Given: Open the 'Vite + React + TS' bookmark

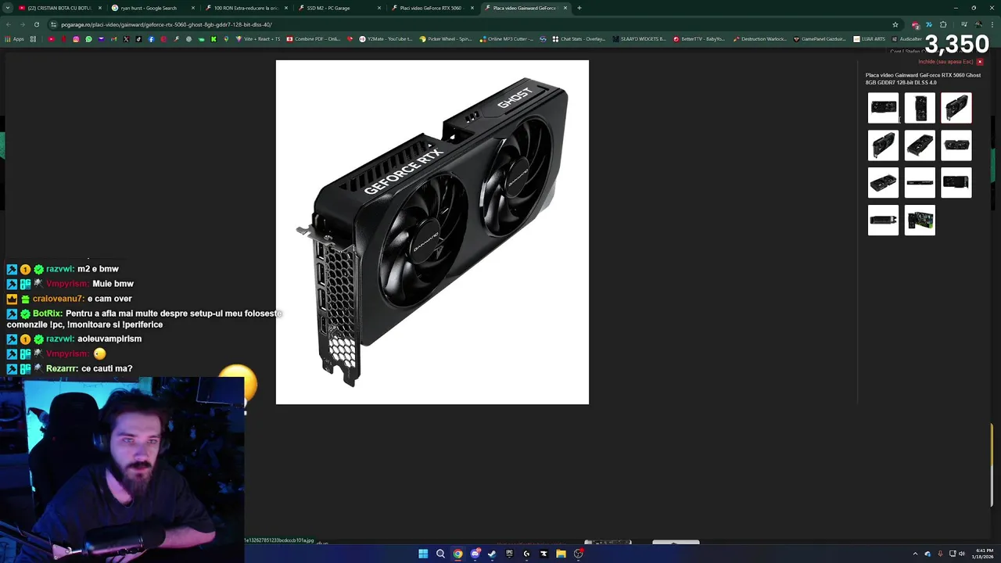Looking at the screenshot, I should [258, 39].
